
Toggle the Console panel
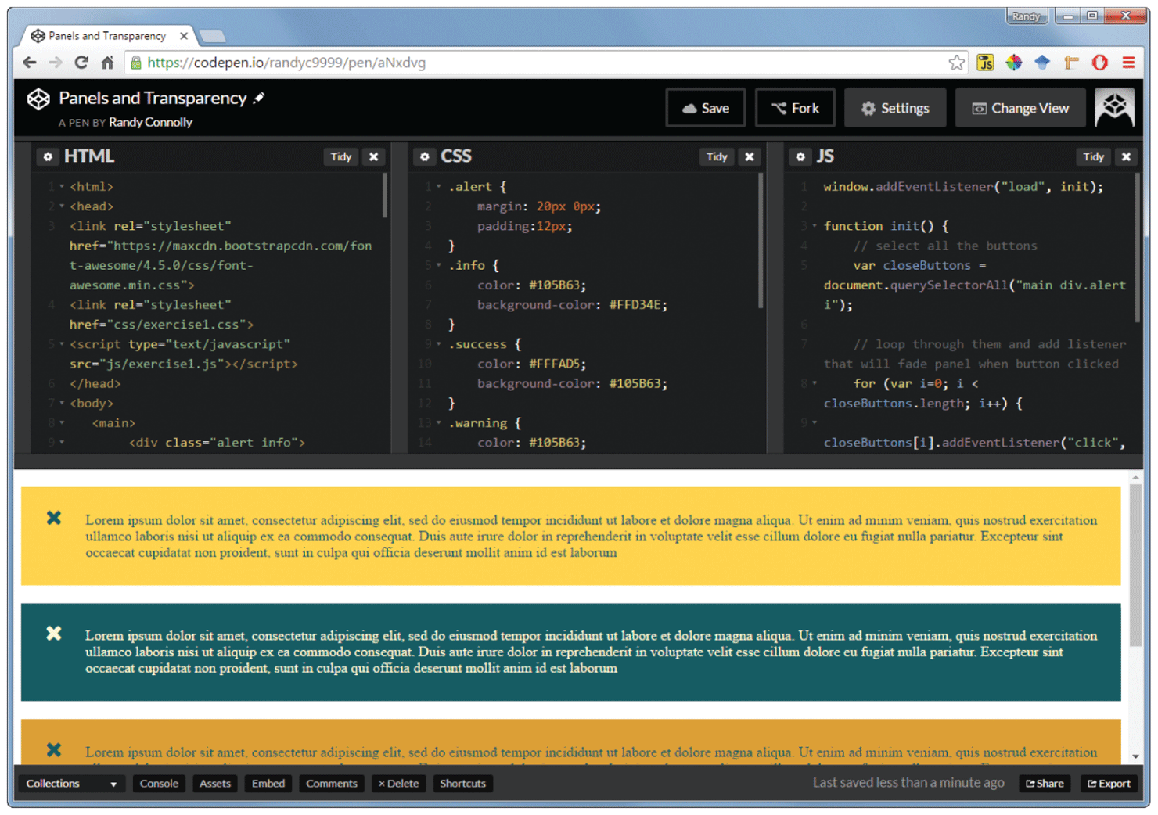pos(159,783)
